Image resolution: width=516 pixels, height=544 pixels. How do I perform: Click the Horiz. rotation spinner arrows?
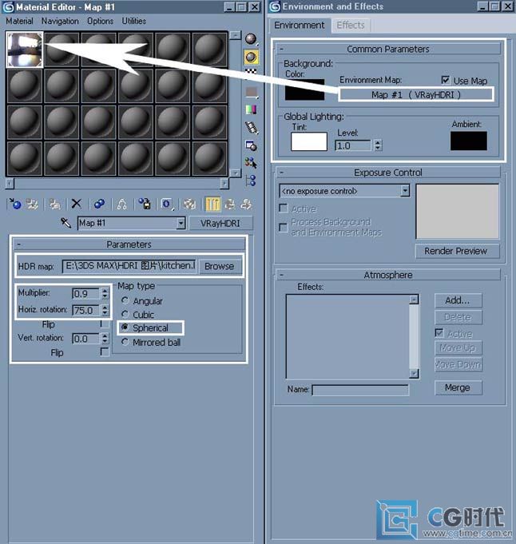(105, 310)
